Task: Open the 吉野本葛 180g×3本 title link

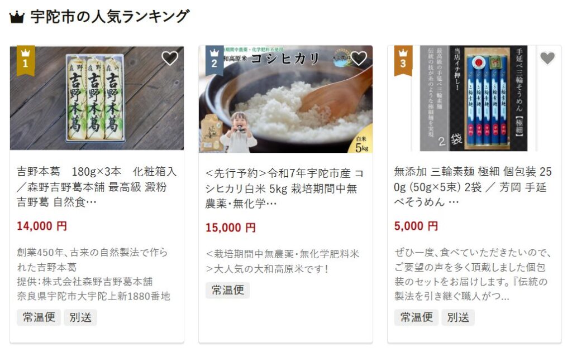Action: pyautogui.click(x=97, y=187)
